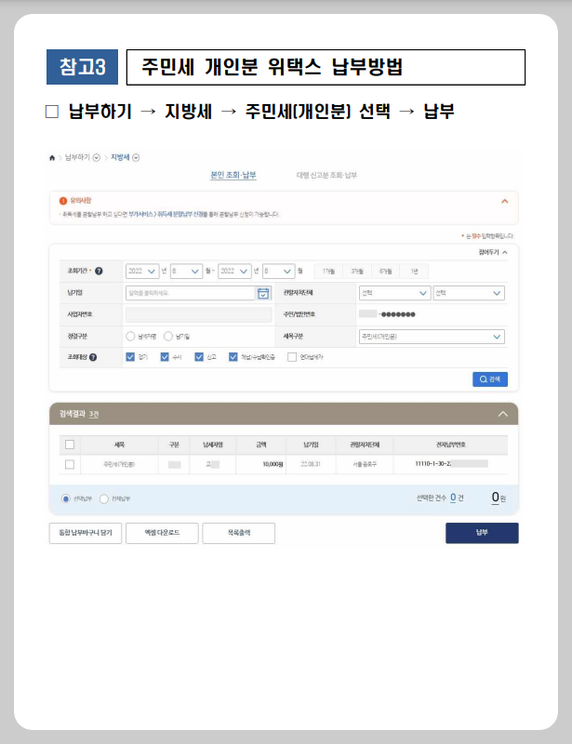Click 주민세(개인분) cell in results row
The height and width of the screenshot is (744, 572).
pos(119,464)
